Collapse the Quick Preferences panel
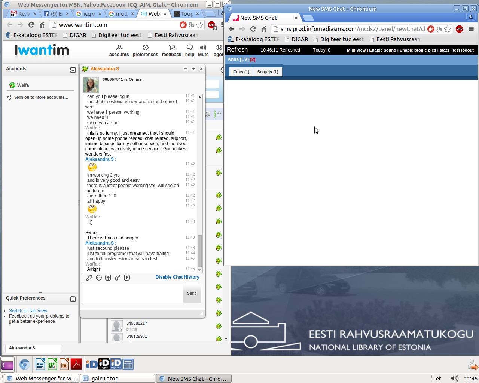Screen dimensions: 479x383 click(x=73, y=299)
